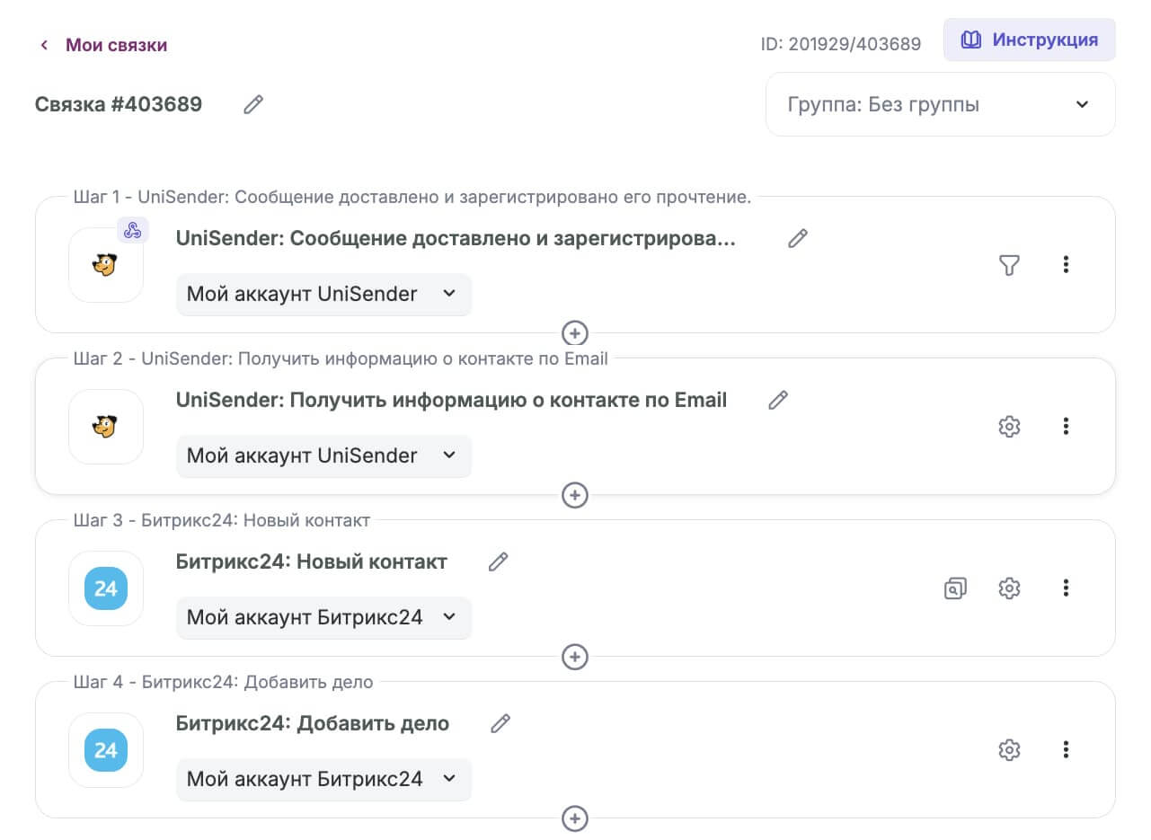1151x840 pixels.
Task: Open the duplicate search icon in Шаг 3
Action: point(955,588)
